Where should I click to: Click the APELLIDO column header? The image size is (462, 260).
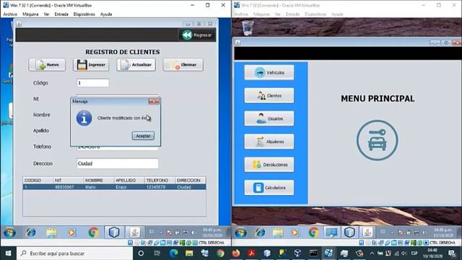(129, 180)
